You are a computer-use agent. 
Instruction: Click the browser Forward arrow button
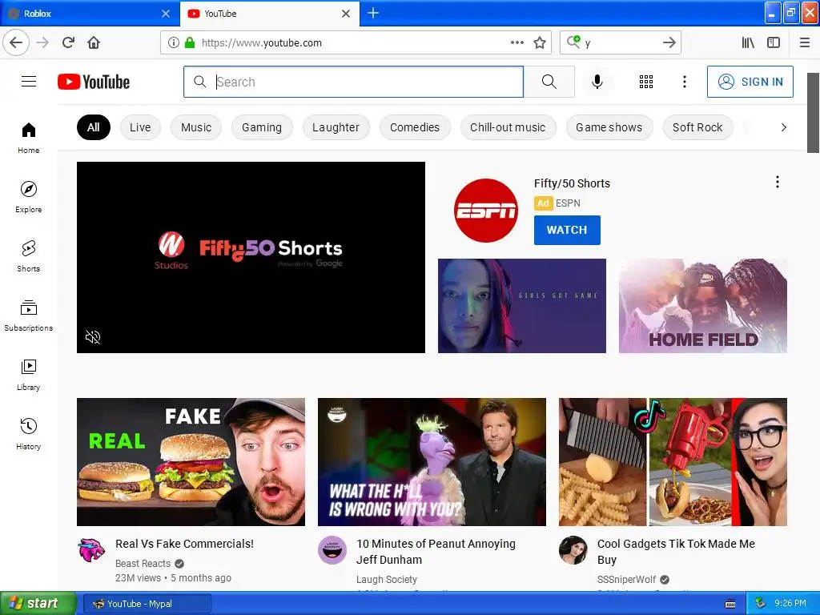coord(42,42)
